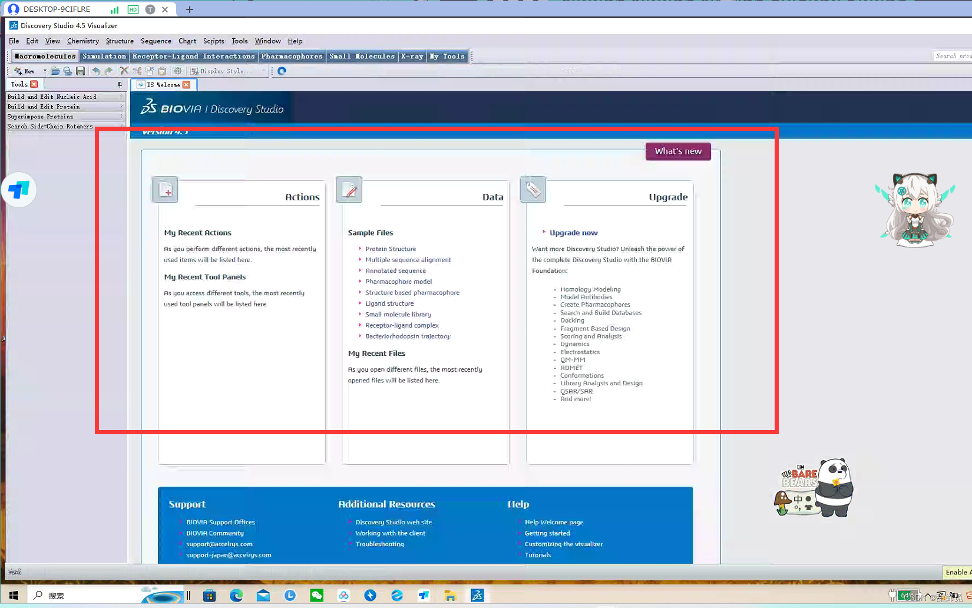972x608 pixels.
Task: Open the Small Molecules toolset tab
Action: [362, 57]
